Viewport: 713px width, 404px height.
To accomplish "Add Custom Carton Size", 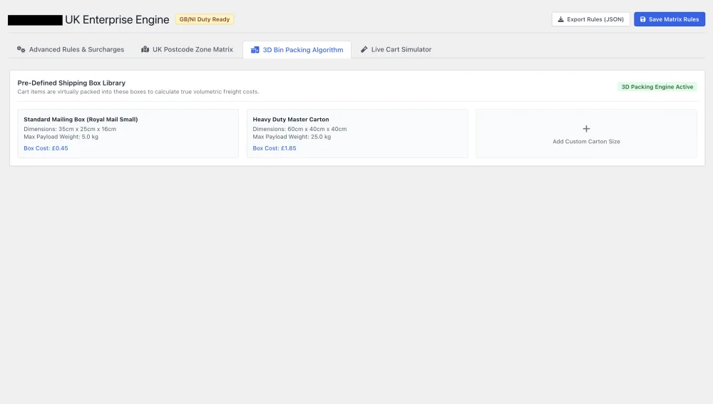I will (x=586, y=134).
